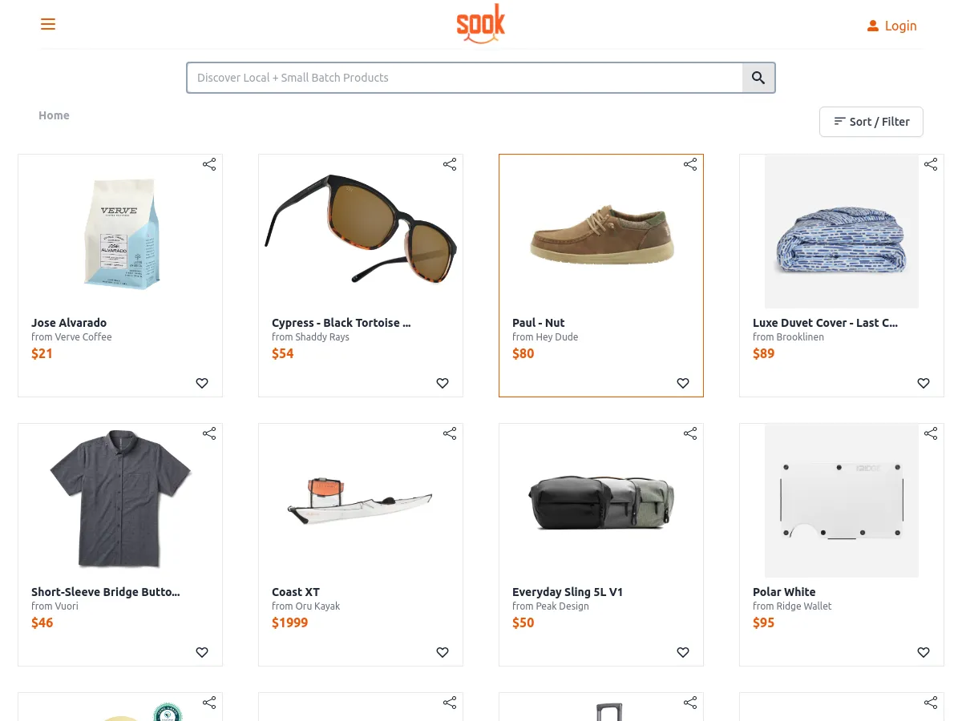Share the Luxe Duvet Cover product
This screenshot has width=962, height=721.
(x=930, y=164)
